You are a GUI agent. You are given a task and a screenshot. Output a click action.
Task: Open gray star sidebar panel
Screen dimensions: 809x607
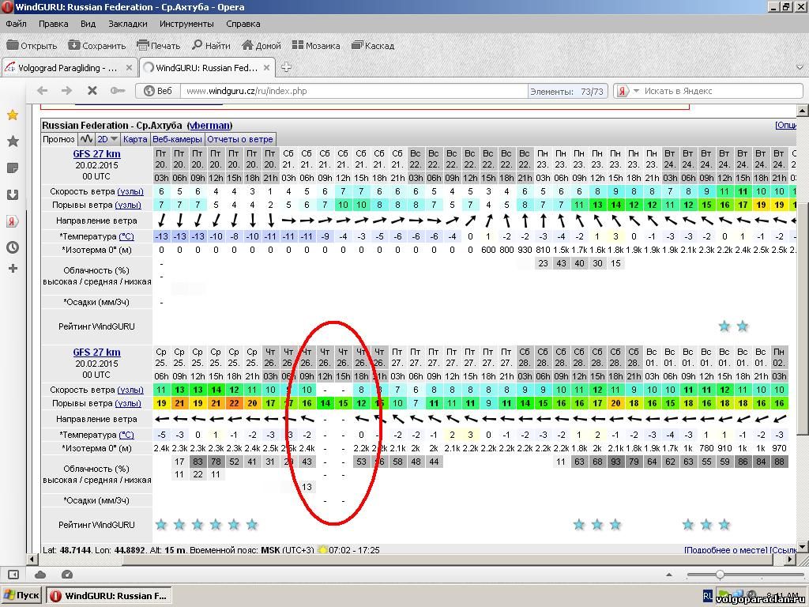coord(13,141)
